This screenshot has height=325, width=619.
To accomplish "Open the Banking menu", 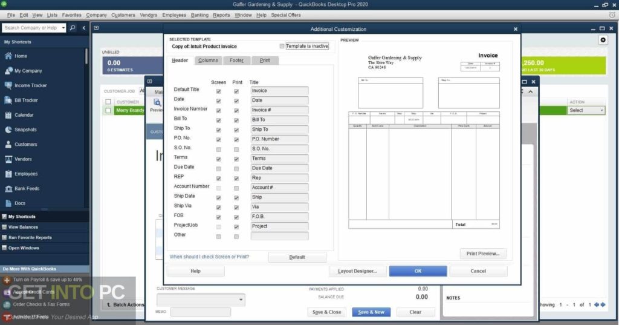I will (199, 15).
